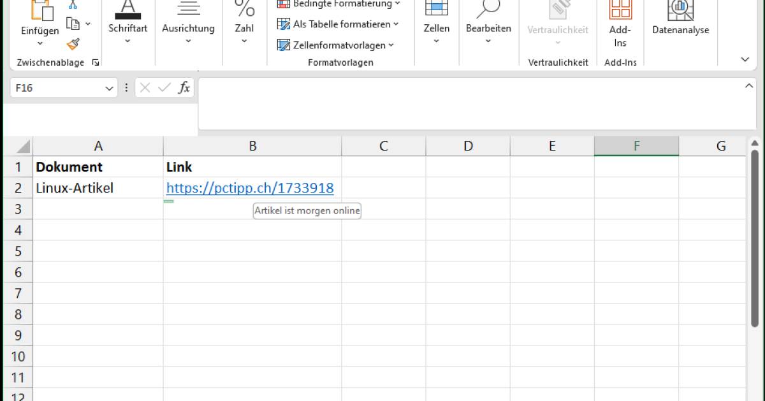765x401 pixels.
Task: Open the Insert Function fx icon
Action: coord(184,88)
